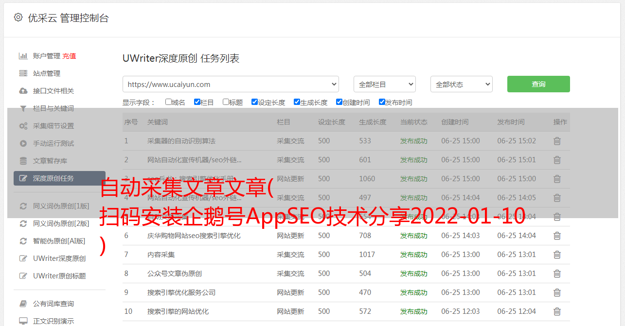The image size is (625, 326).
Task: Click the bar chart icon for 账户管理
Action: tap(23, 56)
